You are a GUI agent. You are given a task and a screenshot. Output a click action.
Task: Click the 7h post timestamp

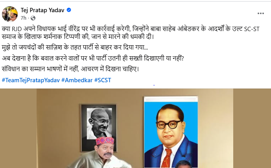[x=24, y=18]
